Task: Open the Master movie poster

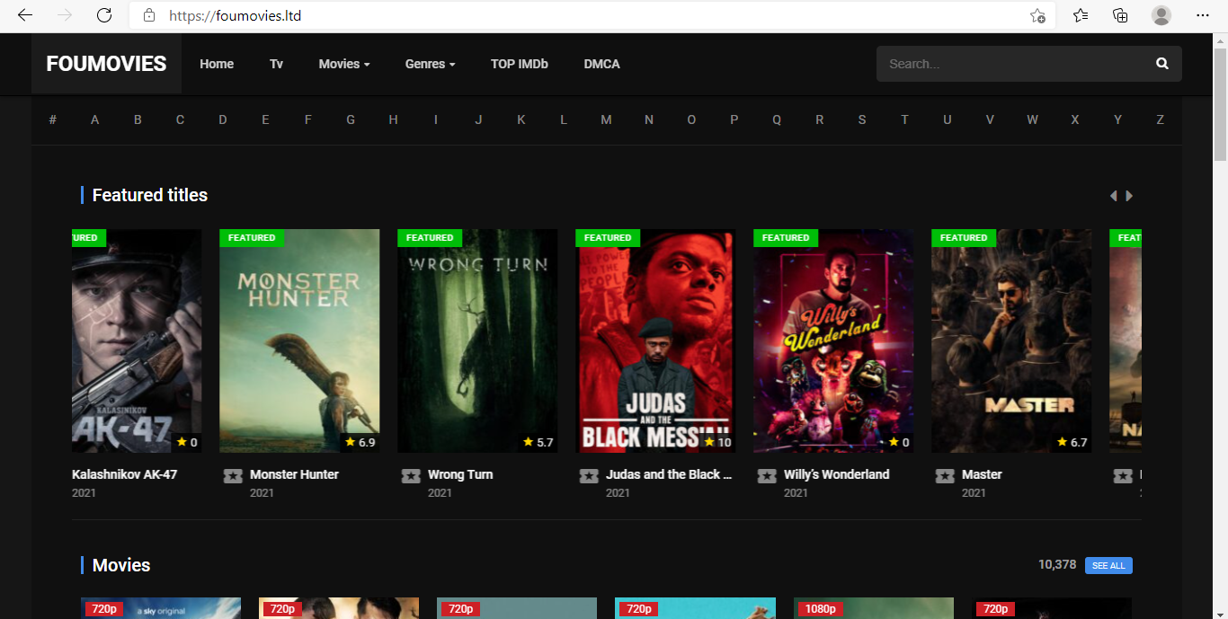Action: tap(1011, 340)
